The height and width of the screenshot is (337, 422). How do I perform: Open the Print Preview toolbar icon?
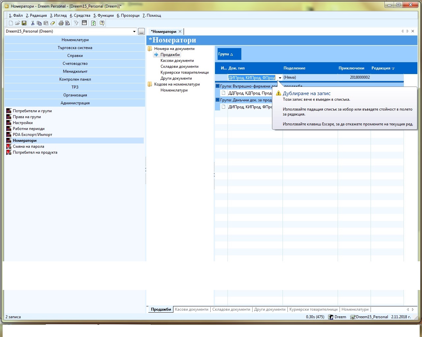(68, 23)
